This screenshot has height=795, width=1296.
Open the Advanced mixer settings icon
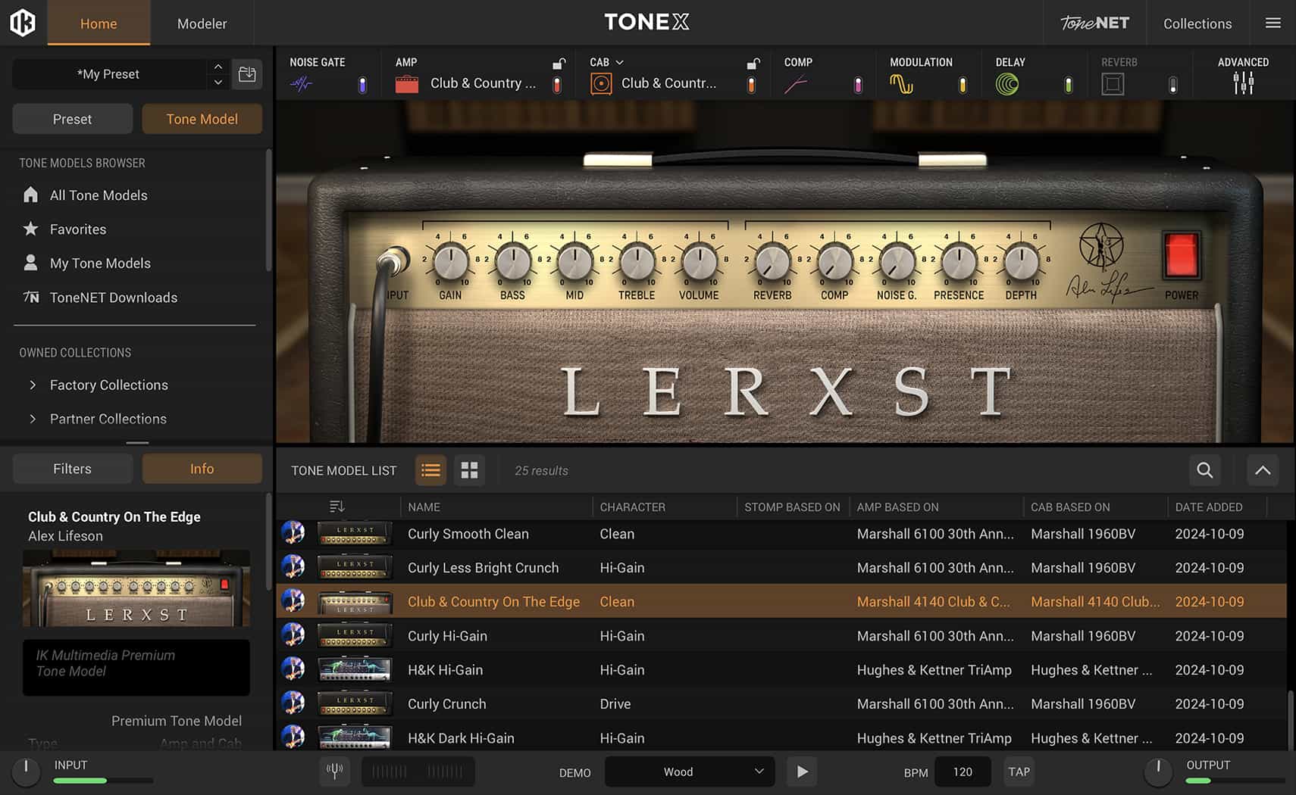click(1243, 83)
